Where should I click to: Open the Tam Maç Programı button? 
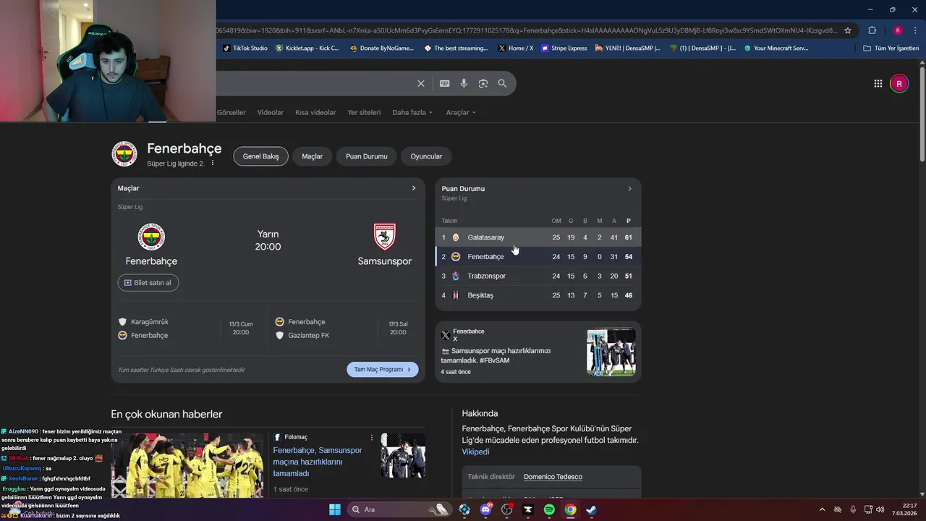tap(383, 369)
